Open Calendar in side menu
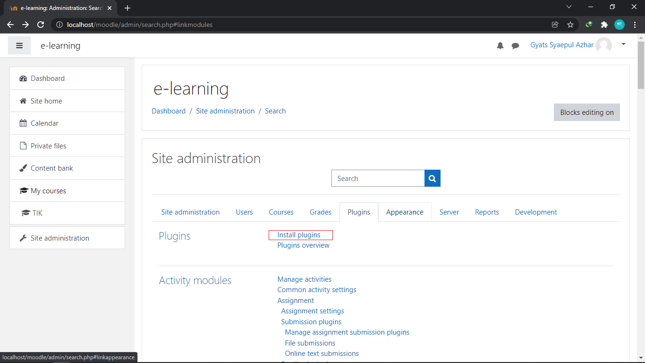Image resolution: width=645 pixels, height=363 pixels. click(x=67, y=123)
